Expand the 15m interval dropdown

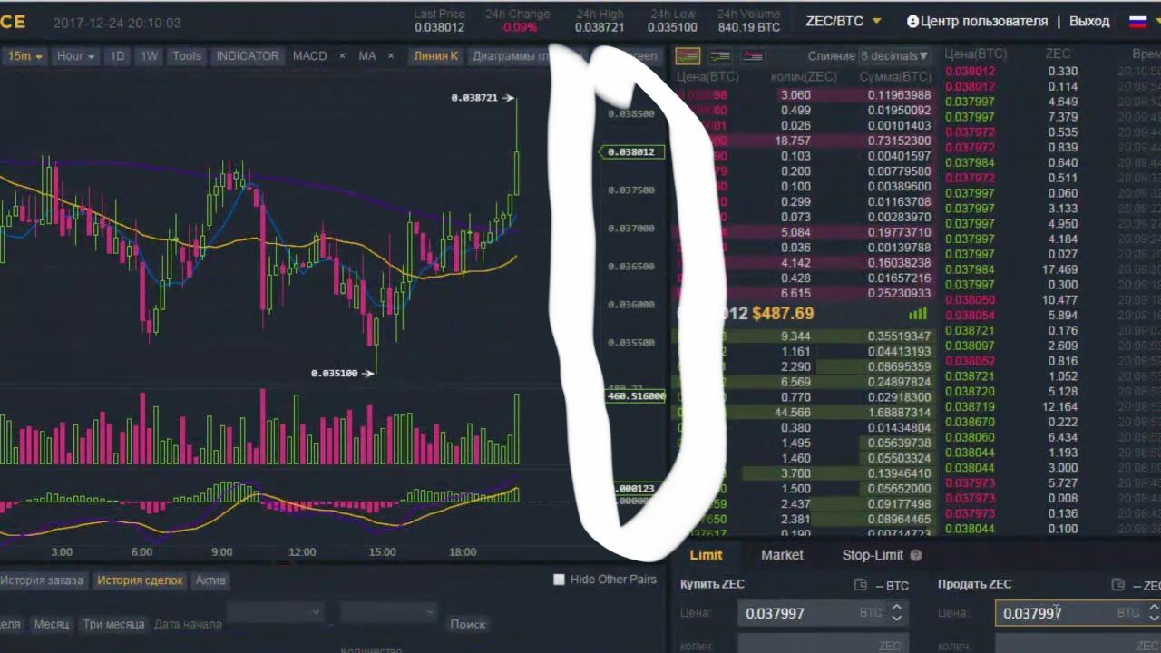(x=24, y=56)
